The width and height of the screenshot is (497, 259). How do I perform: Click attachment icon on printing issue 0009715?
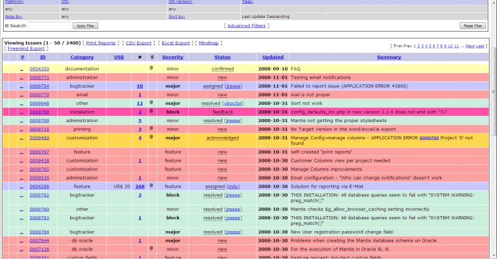tap(151, 129)
